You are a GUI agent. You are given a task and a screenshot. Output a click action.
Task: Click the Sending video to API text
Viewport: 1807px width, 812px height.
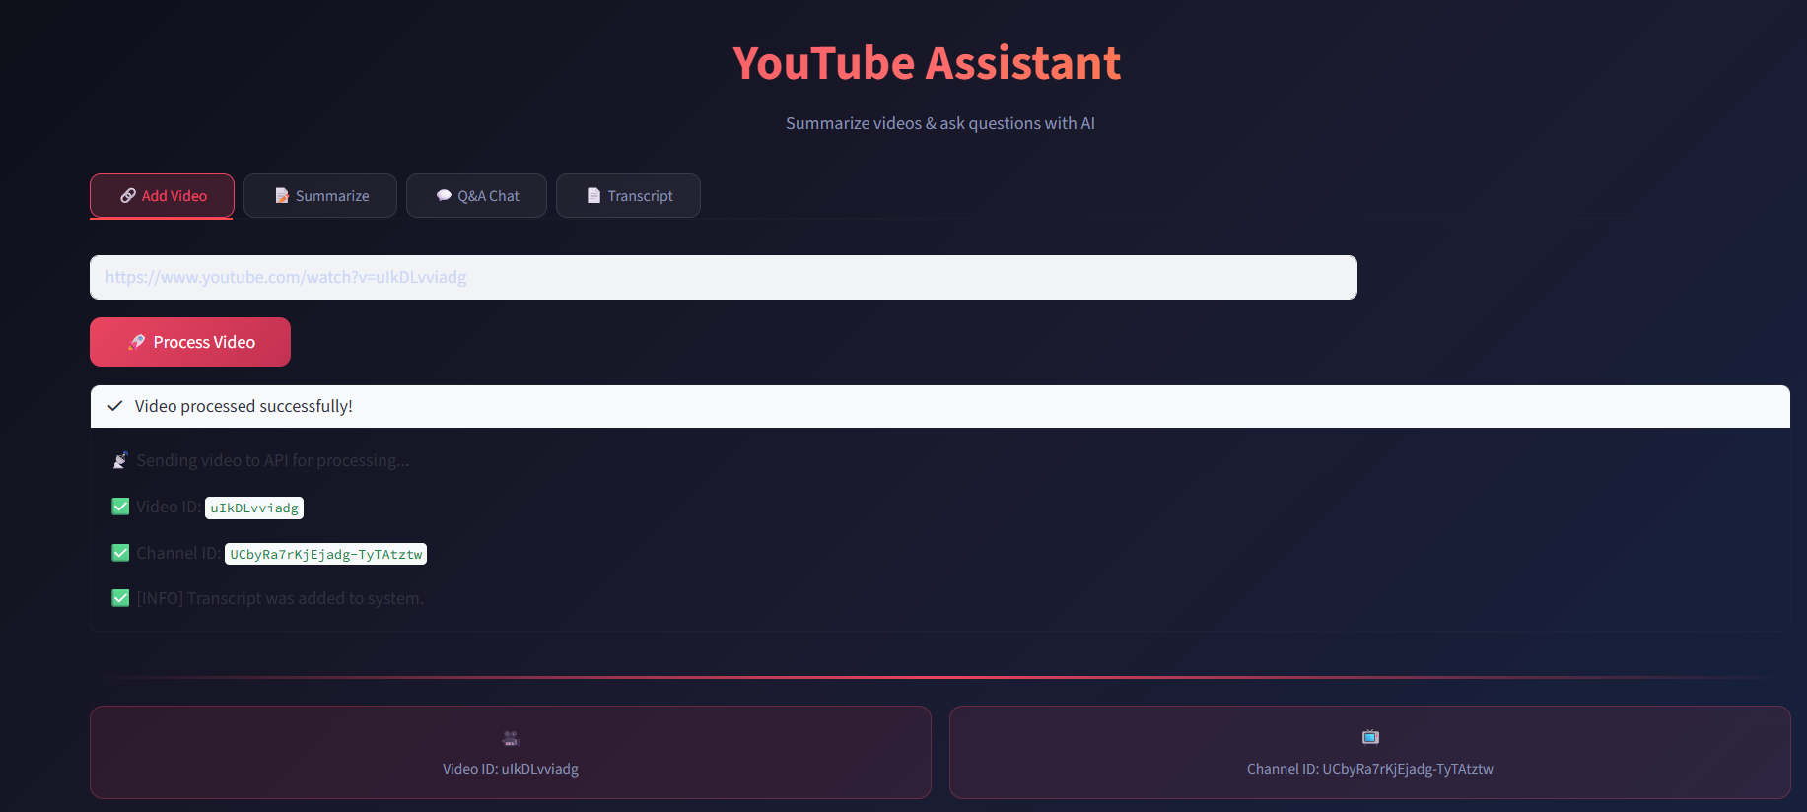273,460
